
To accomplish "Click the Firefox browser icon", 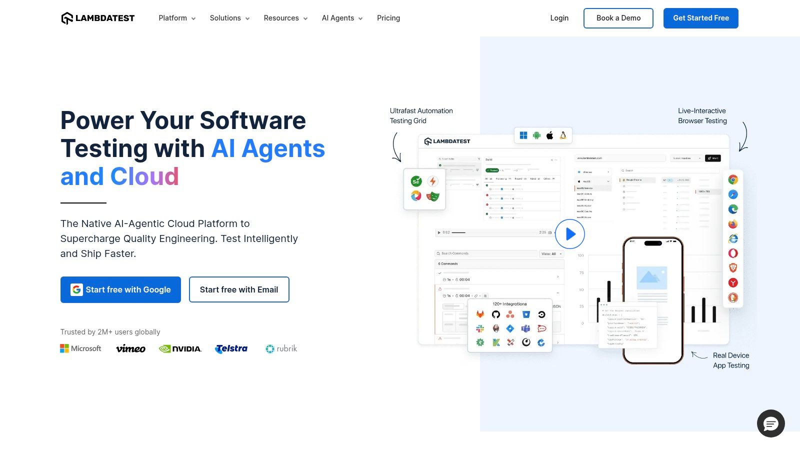I will click(x=733, y=224).
